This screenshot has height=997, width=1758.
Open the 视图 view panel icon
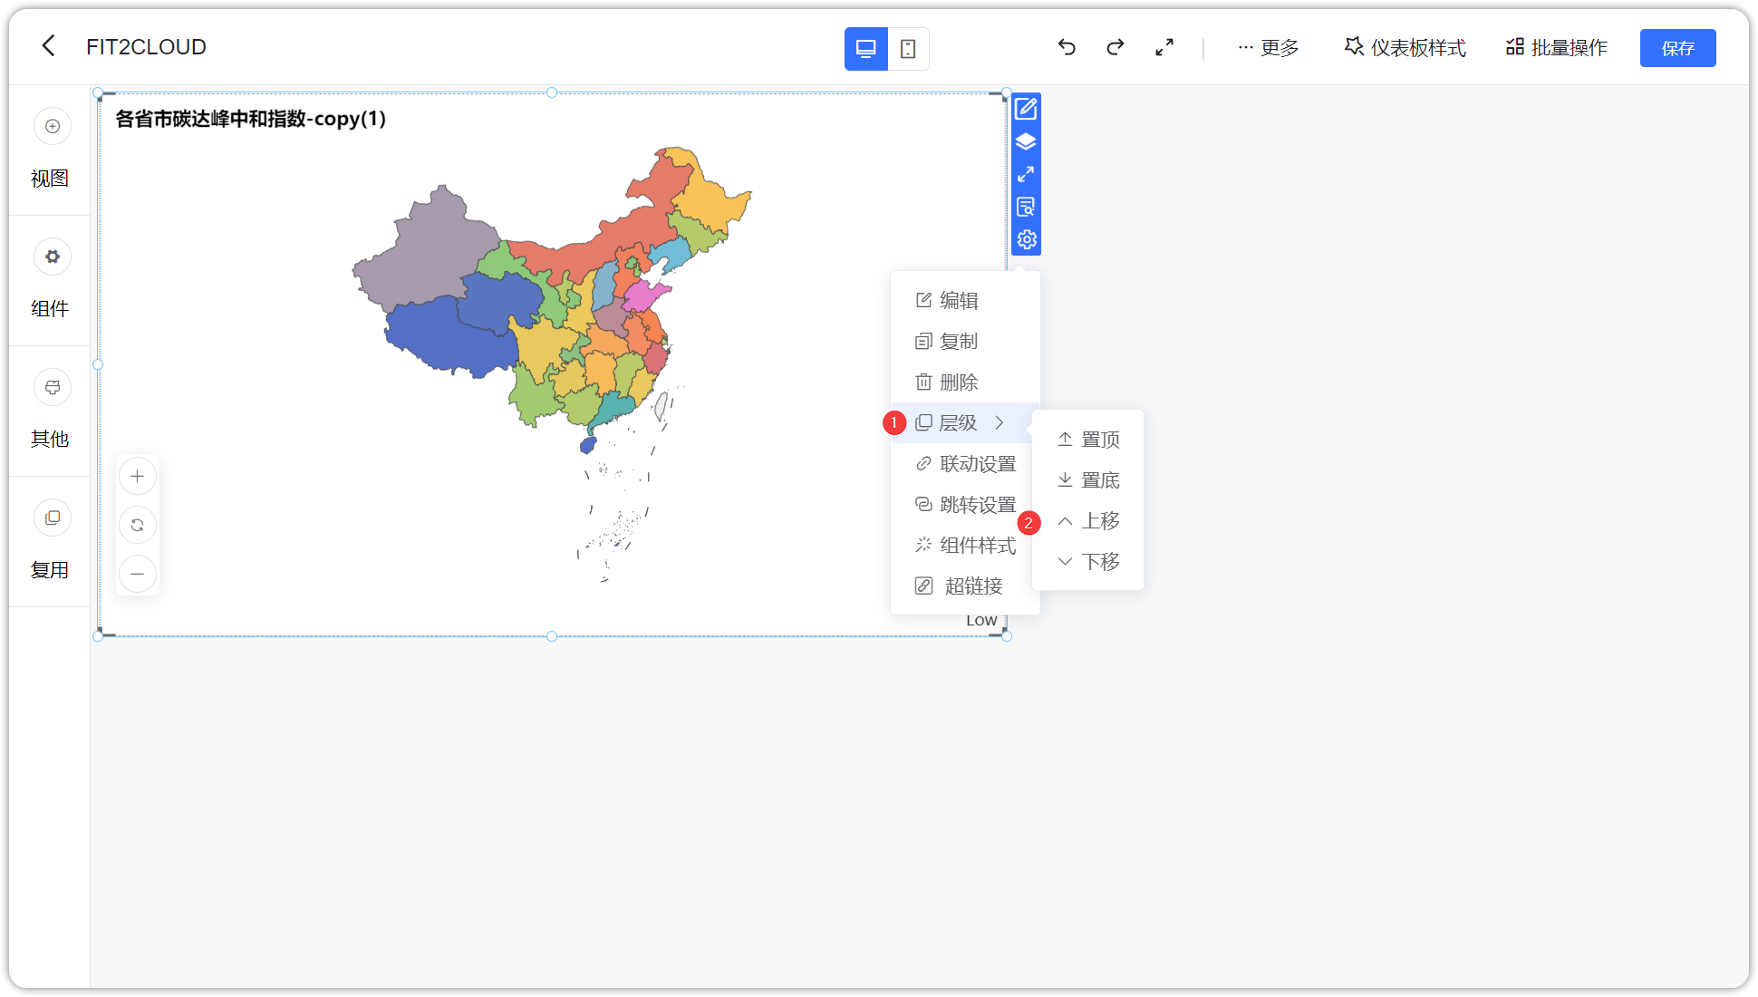pyautogui.click(x=53, y=127)
